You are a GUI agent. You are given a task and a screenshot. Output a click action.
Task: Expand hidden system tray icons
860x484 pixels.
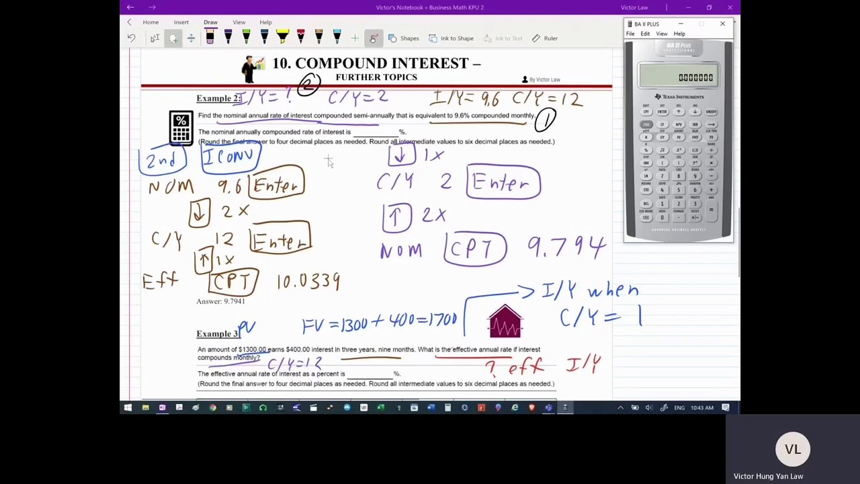pos(620,407)
